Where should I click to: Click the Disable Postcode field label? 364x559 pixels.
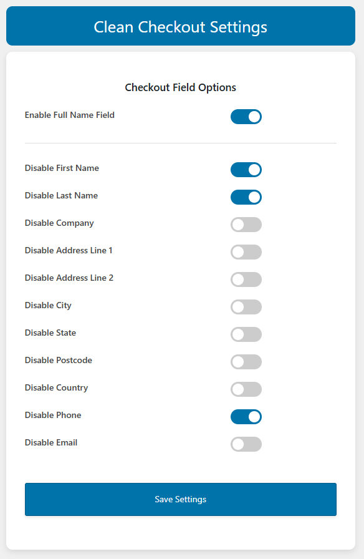point(58,361)
